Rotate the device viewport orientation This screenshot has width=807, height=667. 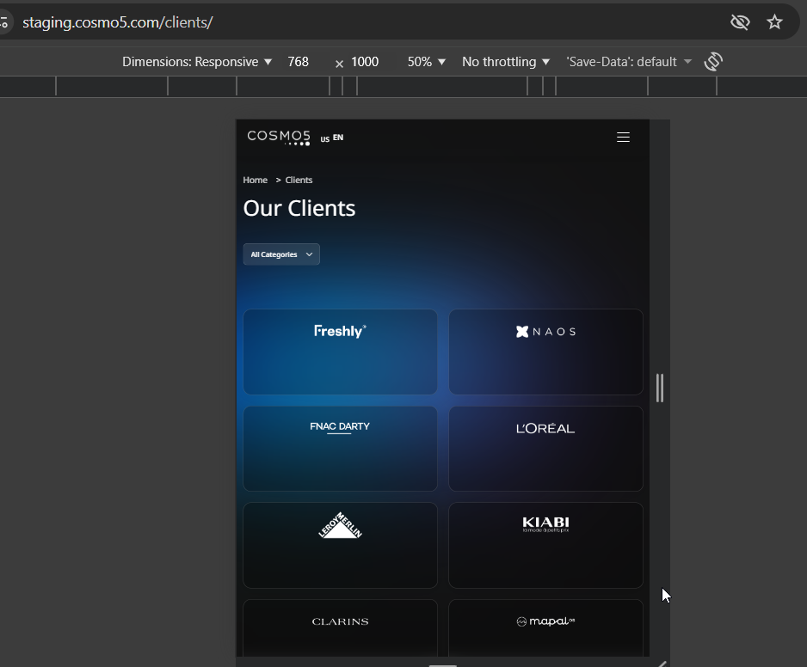point(713,62)
